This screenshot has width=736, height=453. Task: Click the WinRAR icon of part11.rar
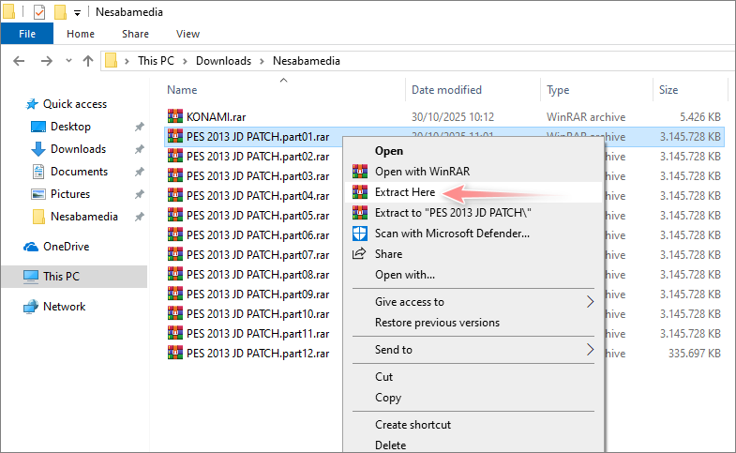[x=175, y=333]
